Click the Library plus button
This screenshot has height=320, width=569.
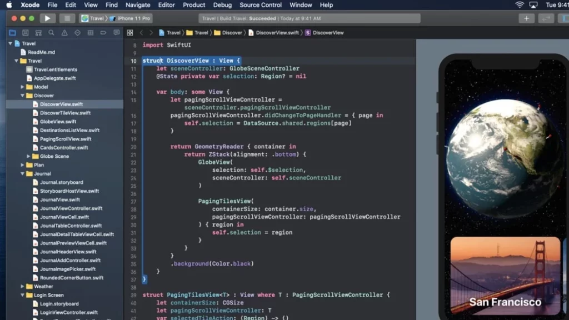[x=526, y=18]
